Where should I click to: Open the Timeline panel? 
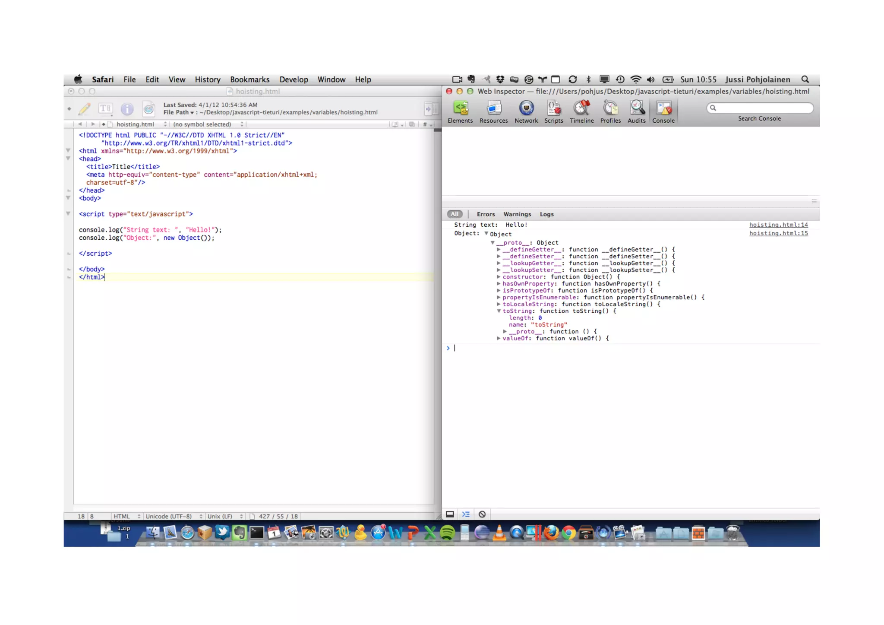tap(581, 111)
